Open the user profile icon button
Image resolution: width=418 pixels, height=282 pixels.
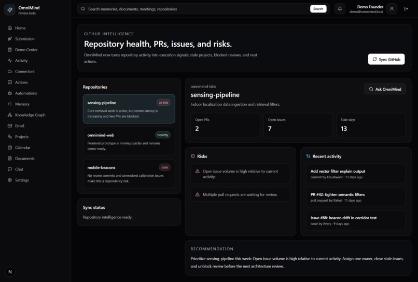(392, 9)
